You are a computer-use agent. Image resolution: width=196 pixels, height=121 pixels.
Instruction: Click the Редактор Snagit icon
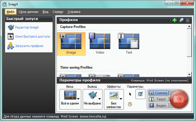(11, 27)
